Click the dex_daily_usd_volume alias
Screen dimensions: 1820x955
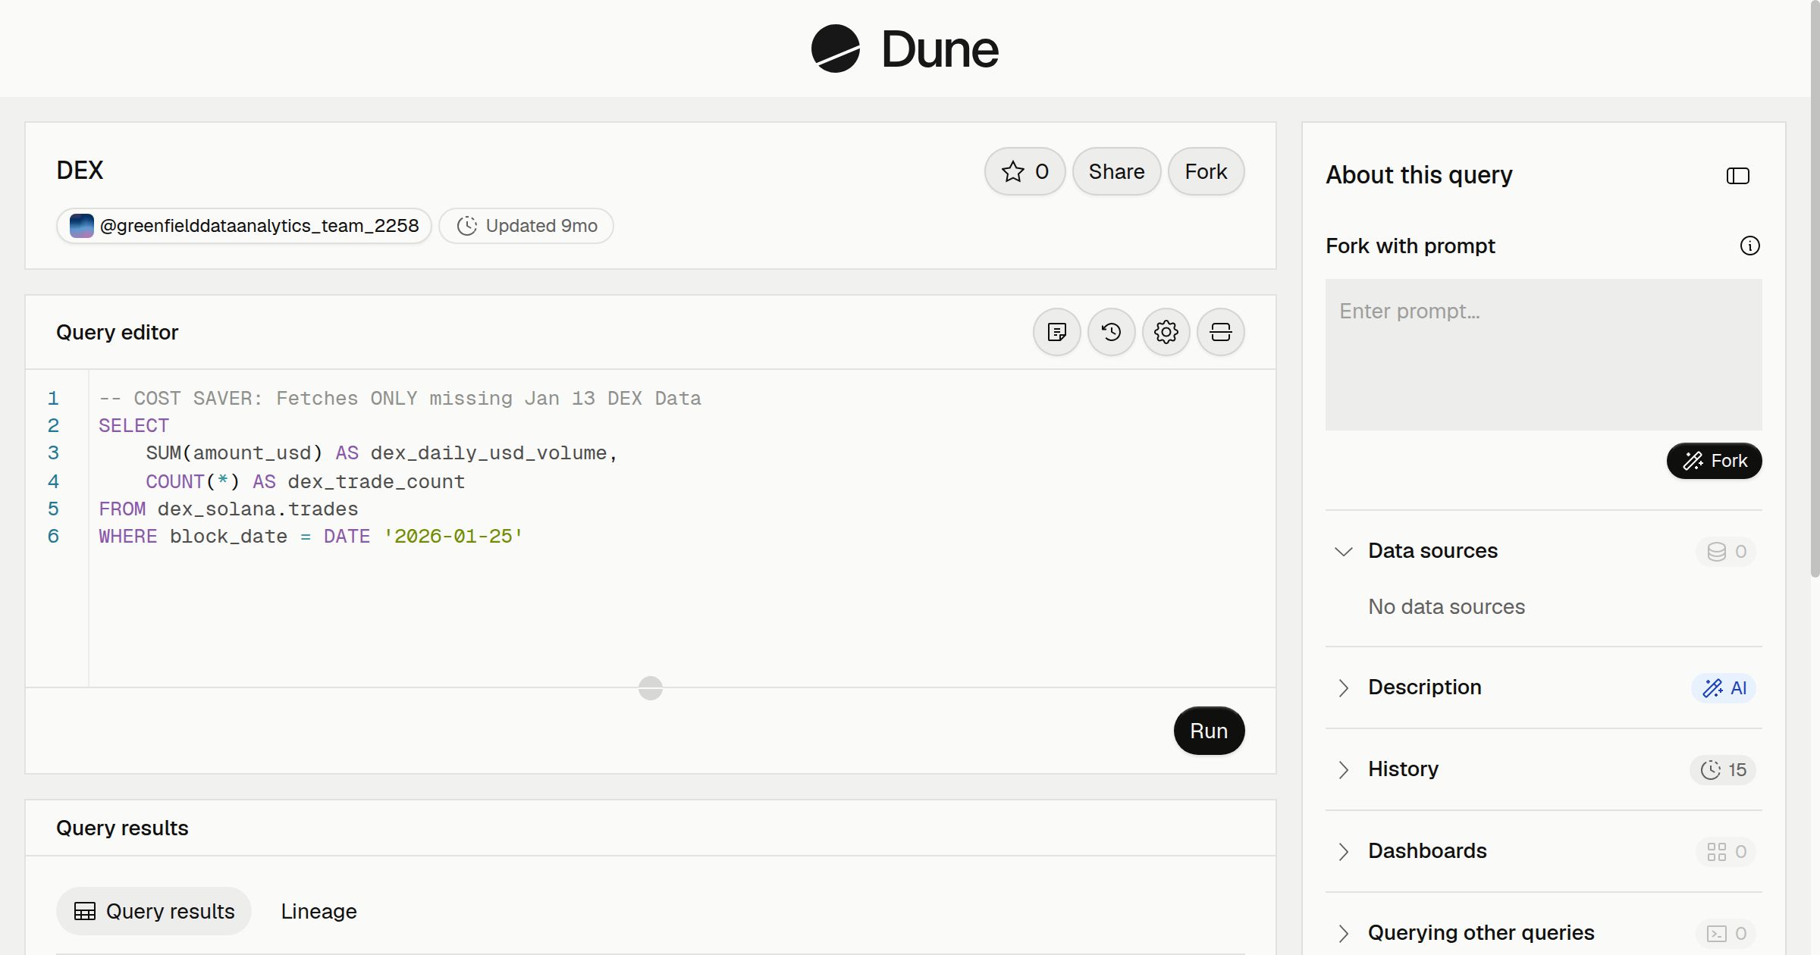pos(489,453)
